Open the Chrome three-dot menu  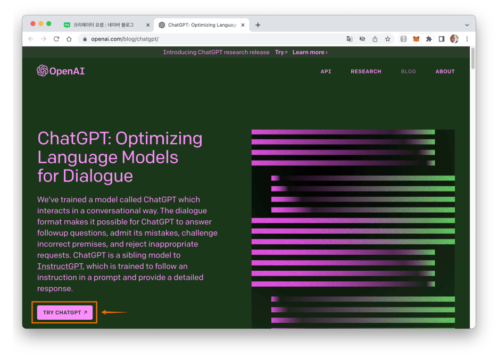pos(467,39)
